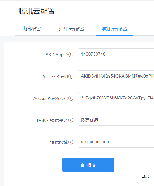Viewport: 154px width, 186px height.
Task: Click the 腾讯云配置 page heading
Action: click(x=37, y=11)
